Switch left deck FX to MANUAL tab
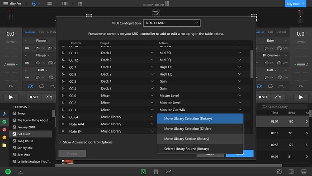Image resolution: width=312 pixels, height=176 pixels. (30, 32)
